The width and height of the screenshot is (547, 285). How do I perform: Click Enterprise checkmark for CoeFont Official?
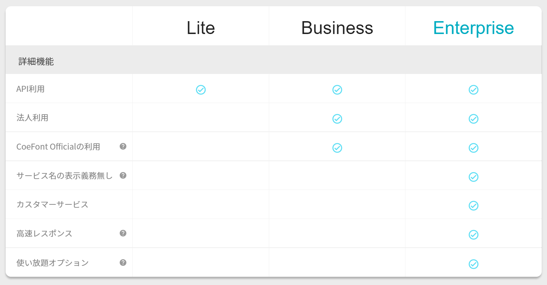pos(473,148)
